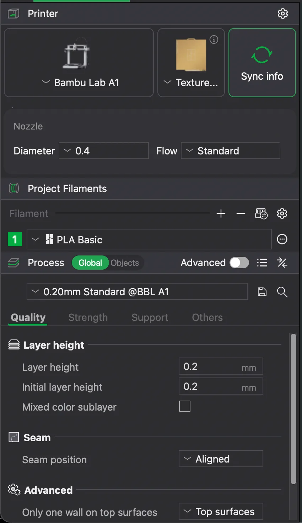Enable Mixed color sublayer checkbox
This screenshot has width=302, height=523.
pos(185,406)
